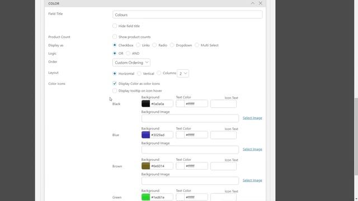Edit Blue background hex value #3029ad
The width and height of the screenshot is (358, 201).
[162, 135]
